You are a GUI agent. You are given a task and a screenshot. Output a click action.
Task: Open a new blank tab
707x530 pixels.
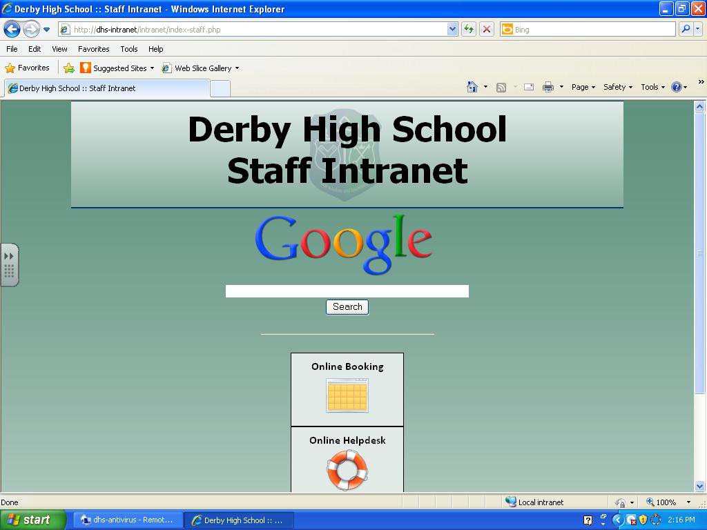pos(220,88)
